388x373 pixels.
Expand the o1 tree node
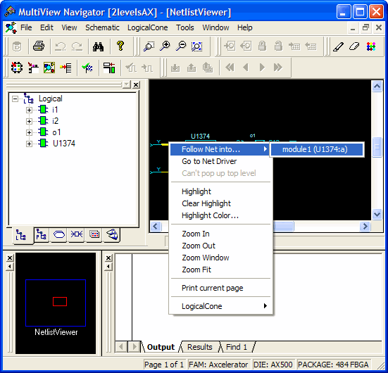point(29,132)
